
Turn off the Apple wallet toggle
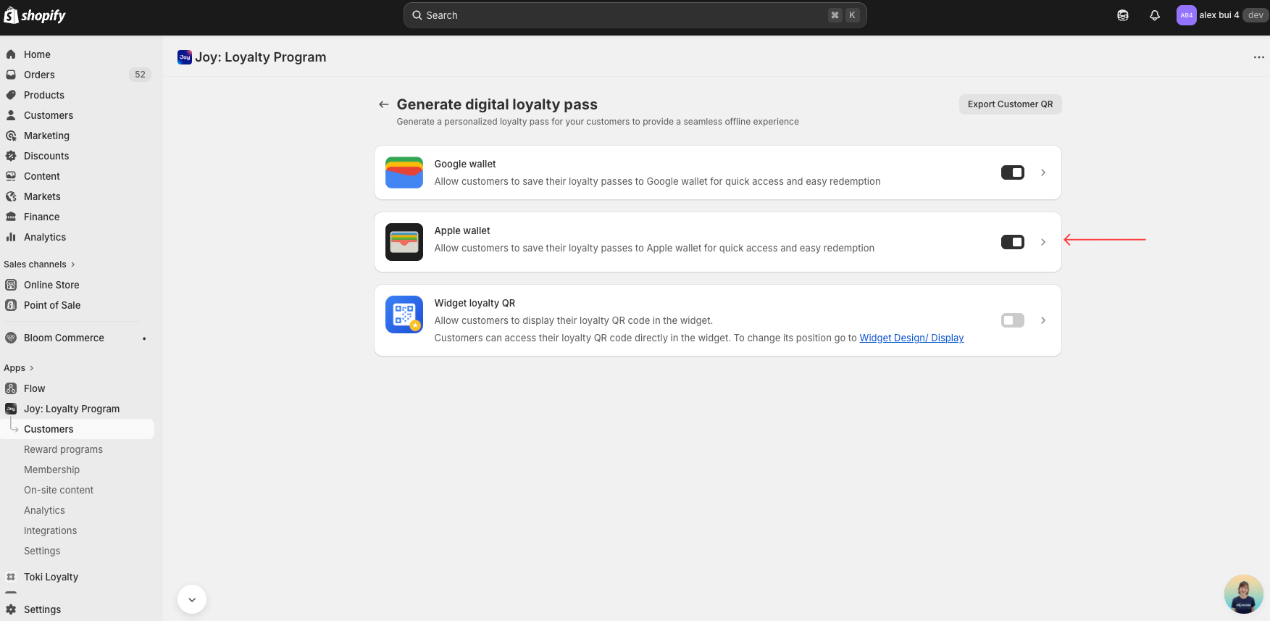[1012, 242]
